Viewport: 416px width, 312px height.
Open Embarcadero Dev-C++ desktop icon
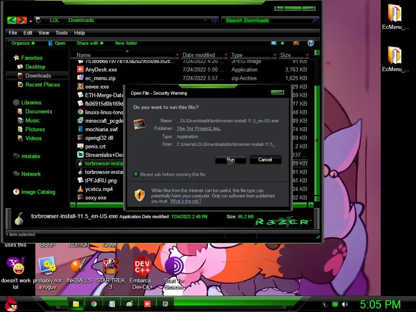(x=142, y=273)
